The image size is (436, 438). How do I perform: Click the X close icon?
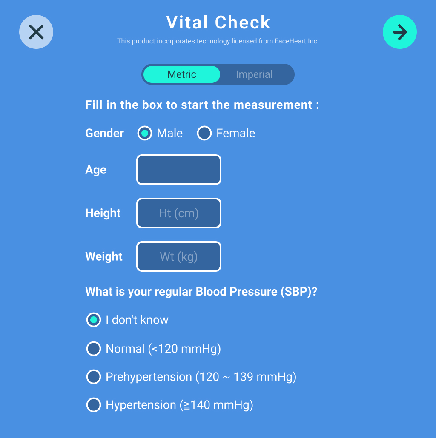point(36,31)
